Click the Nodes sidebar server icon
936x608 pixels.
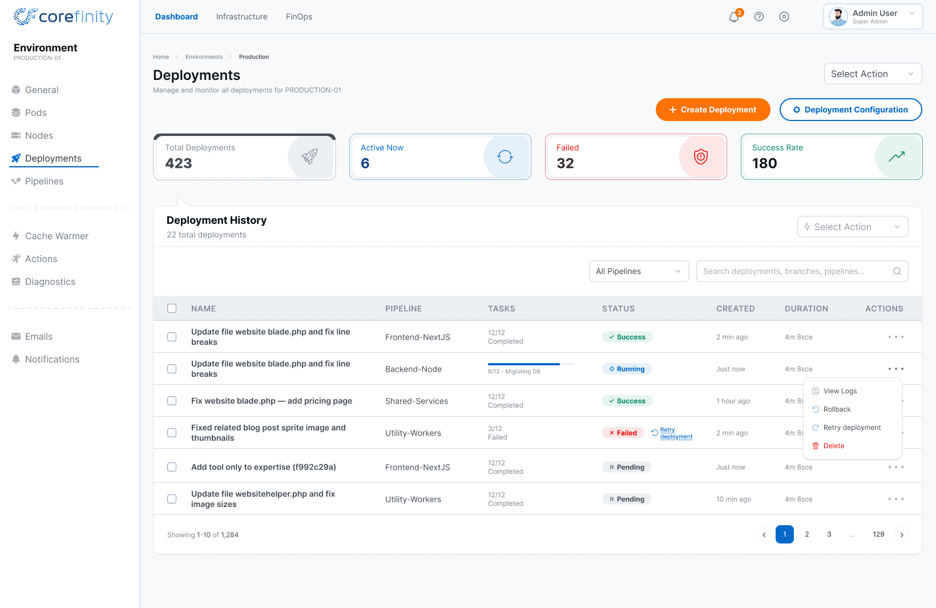pyautogui.click(x=16, y=135)
